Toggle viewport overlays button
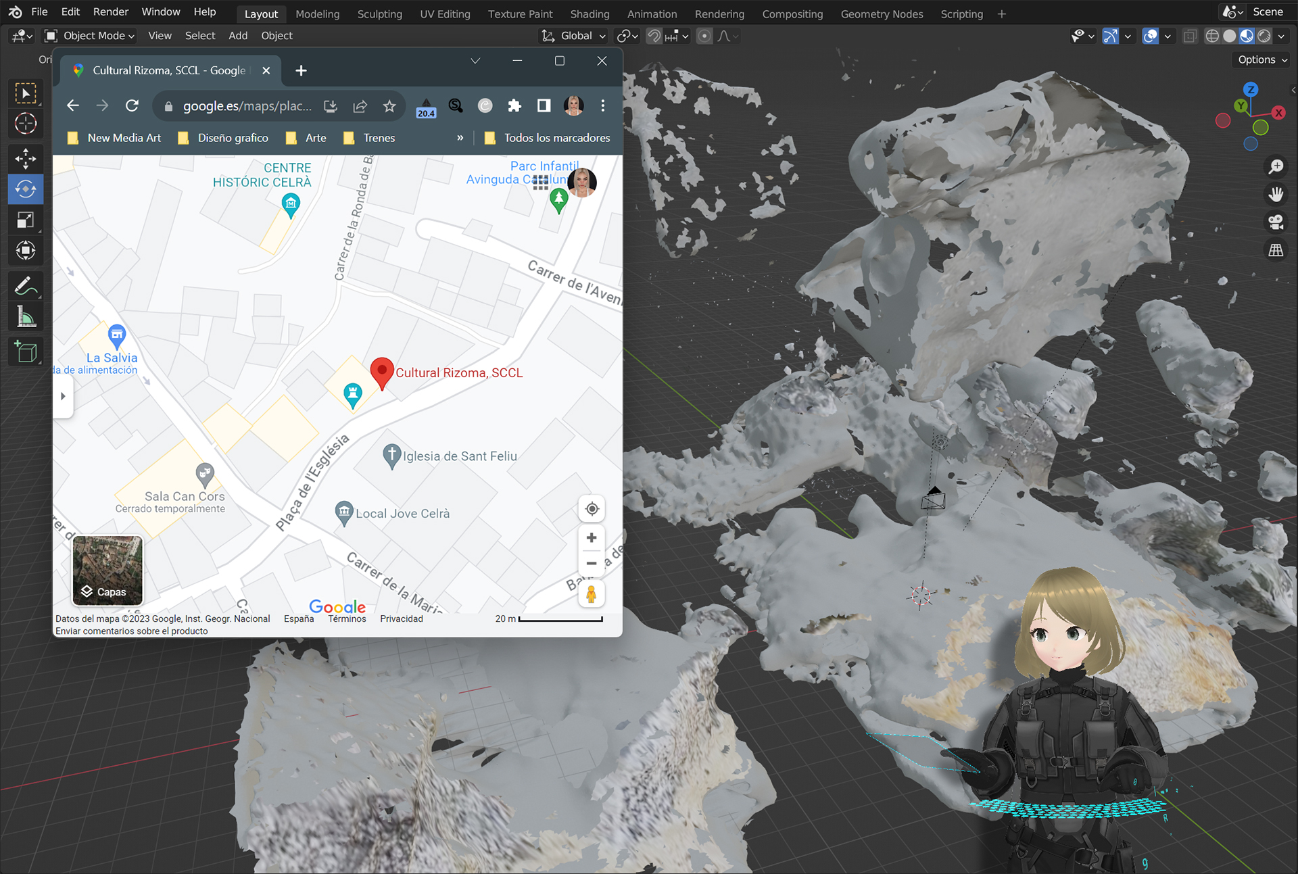 pyautogui.click(x=1150, y=36)
